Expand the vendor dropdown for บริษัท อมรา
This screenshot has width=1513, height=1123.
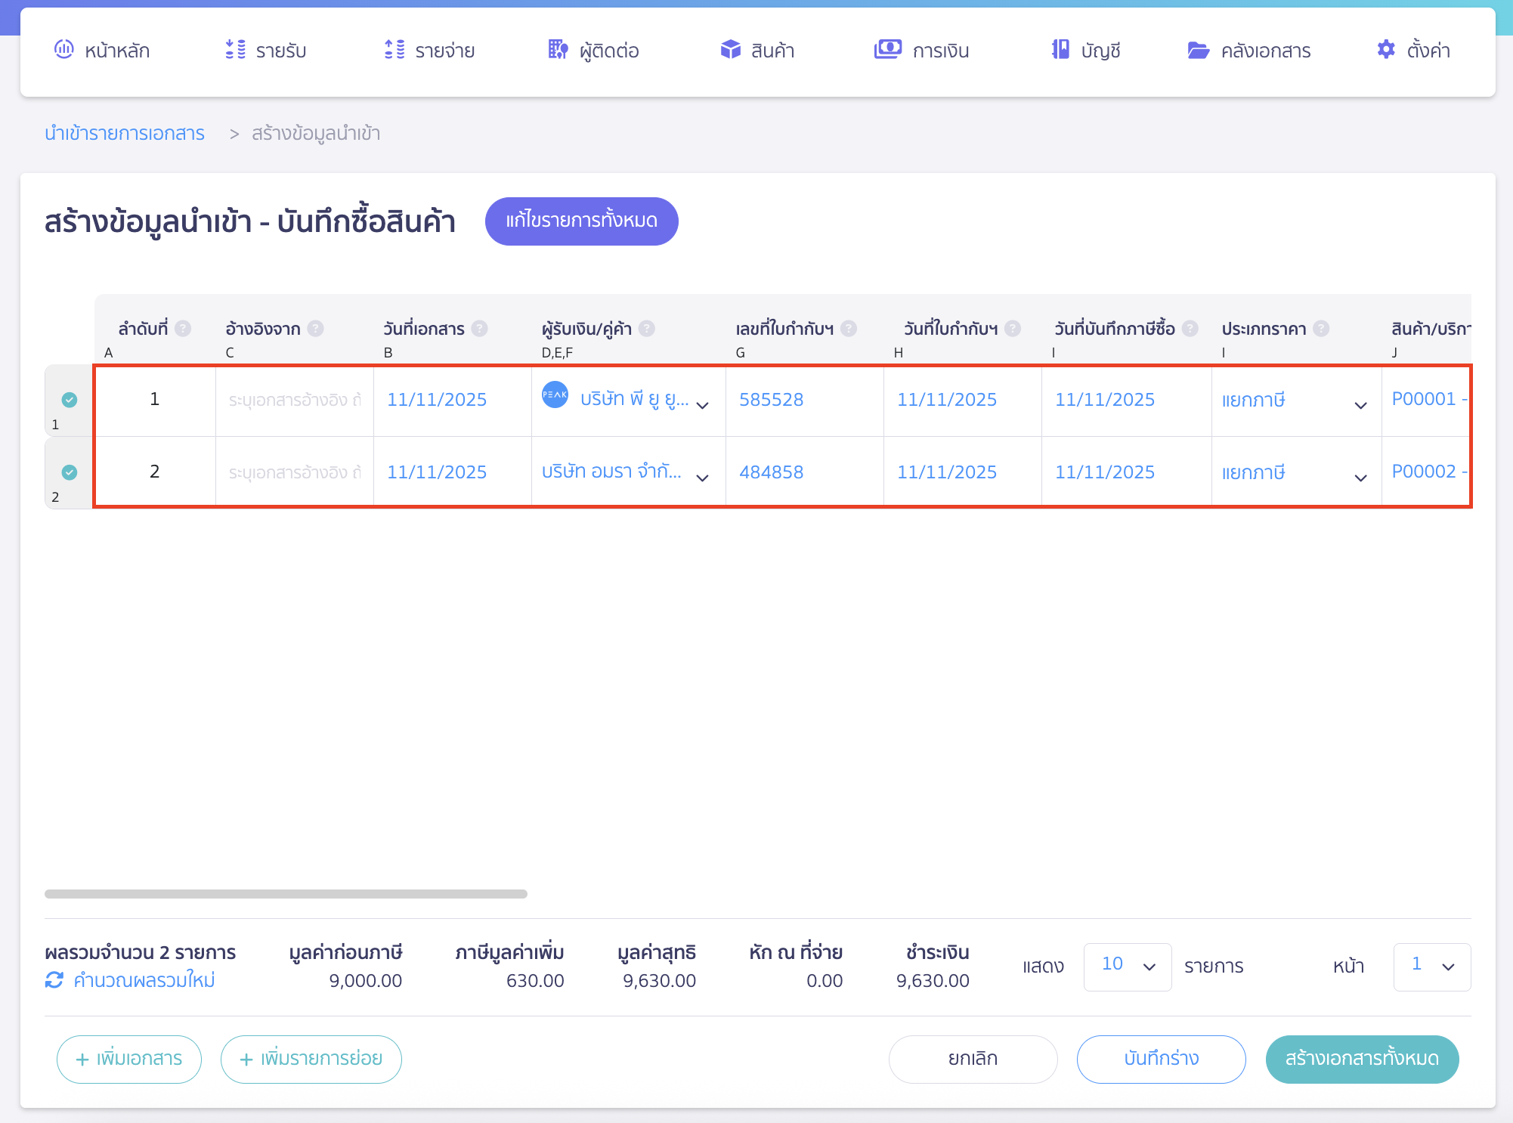tap(703, 477)
